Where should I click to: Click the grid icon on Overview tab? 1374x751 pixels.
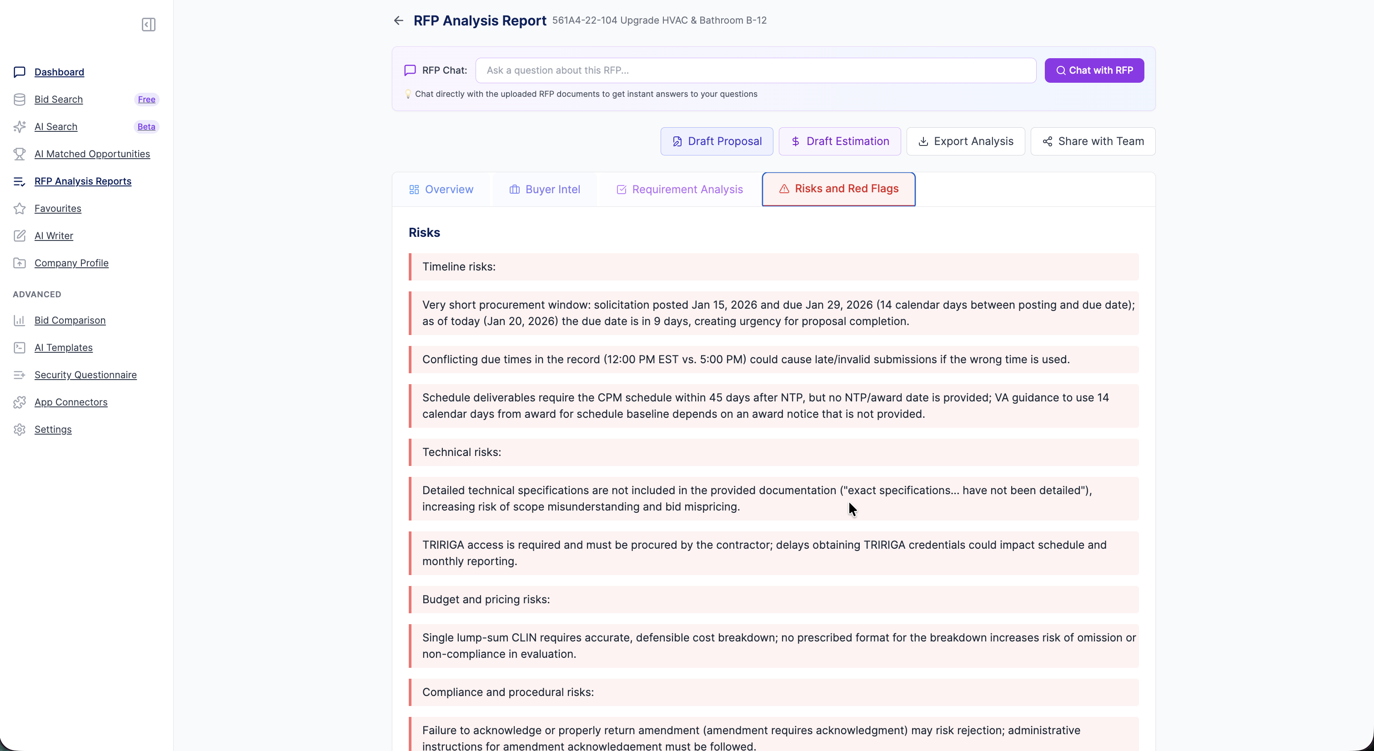coord(414,190)
